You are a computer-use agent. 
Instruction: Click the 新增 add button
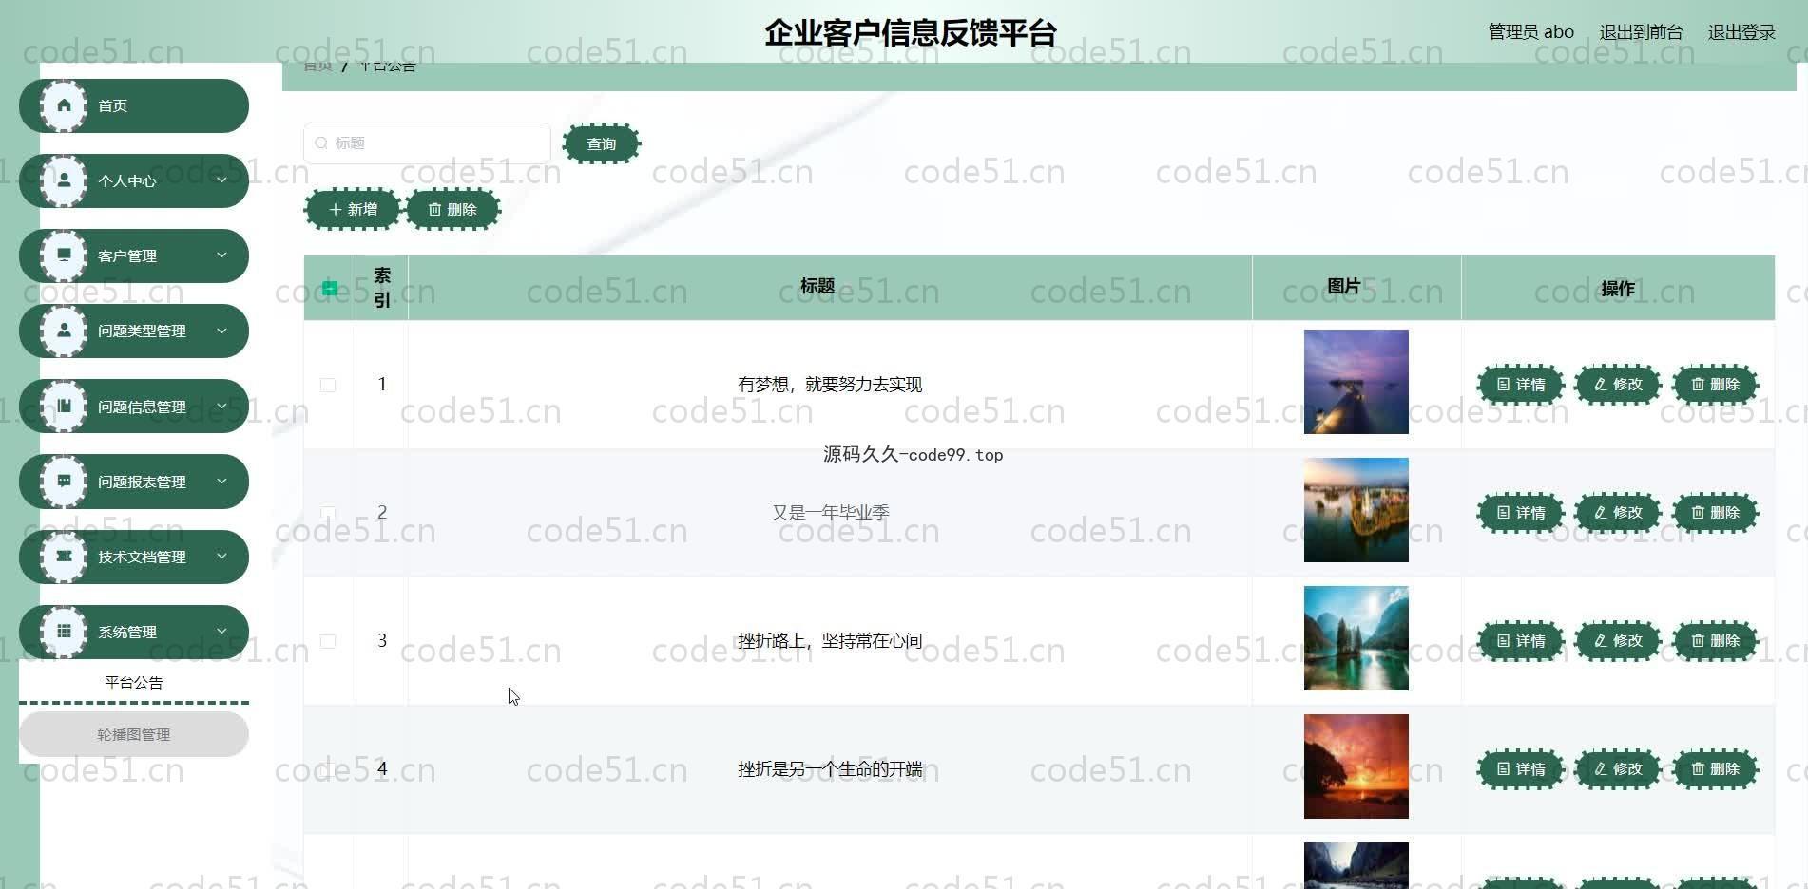[353, 209]
